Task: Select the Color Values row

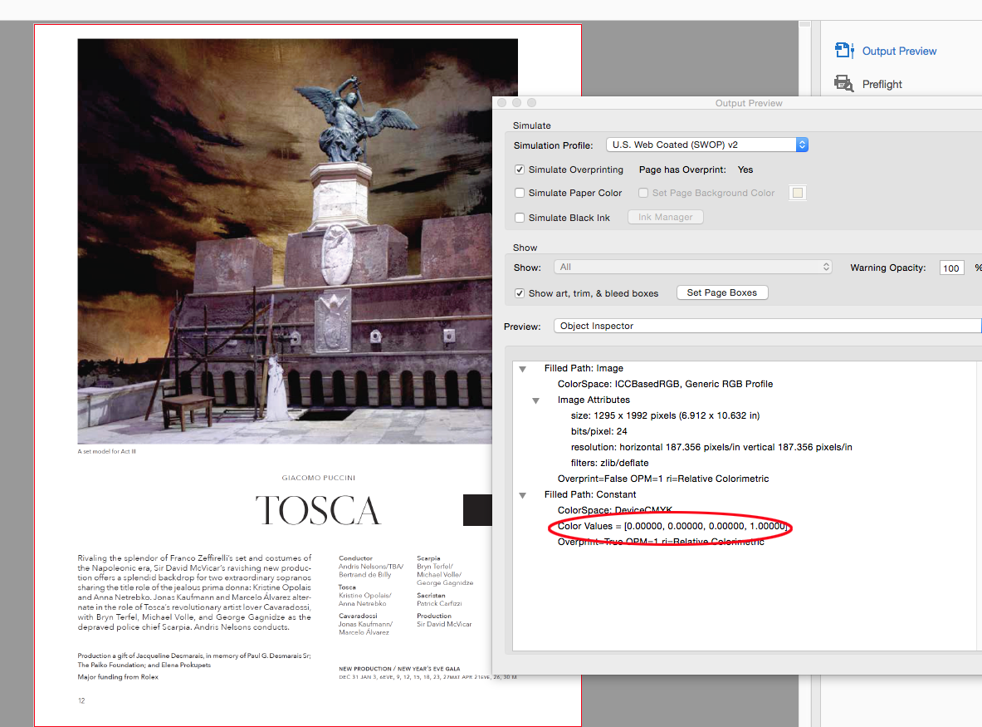Action: point(672,527)
